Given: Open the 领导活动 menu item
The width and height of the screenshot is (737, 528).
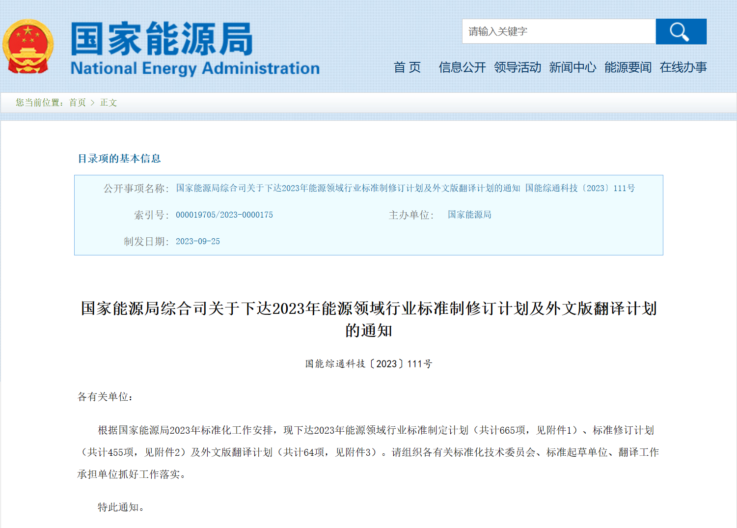Looking at the screenshot, I should (x=518, y=67).
